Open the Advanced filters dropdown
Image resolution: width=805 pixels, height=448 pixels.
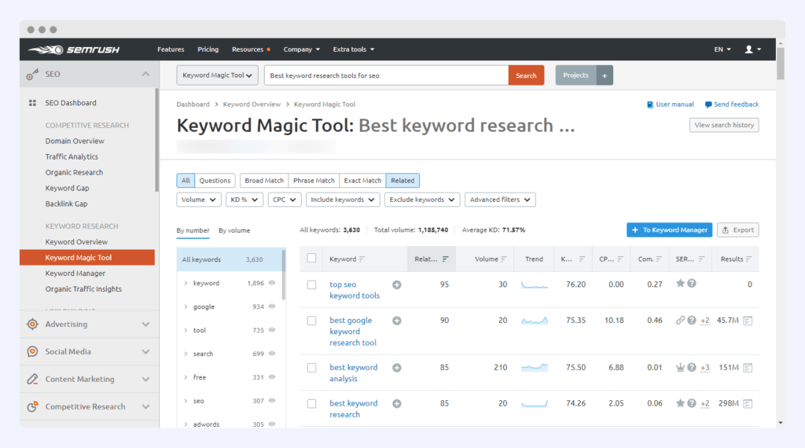(500, 200)
